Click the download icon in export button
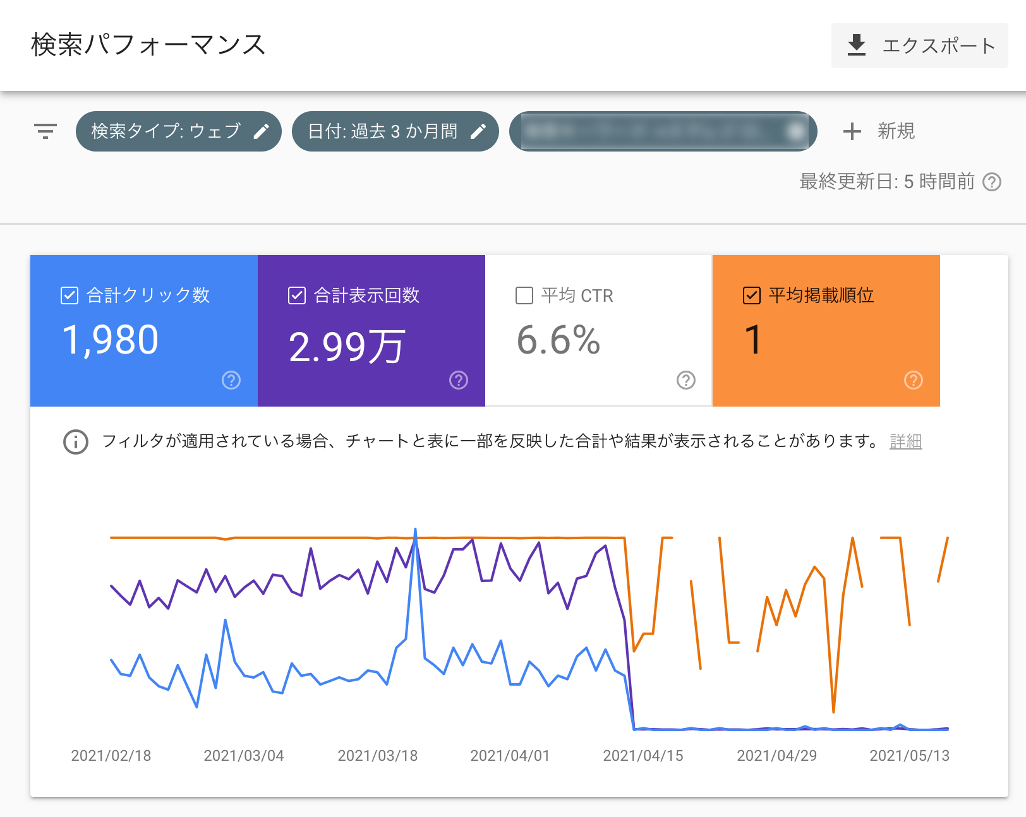 857,45
